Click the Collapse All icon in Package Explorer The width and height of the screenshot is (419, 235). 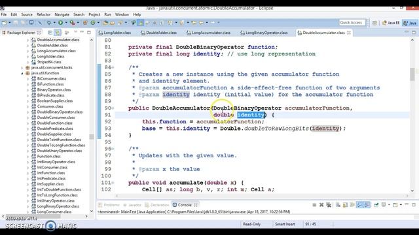[50, 33]
